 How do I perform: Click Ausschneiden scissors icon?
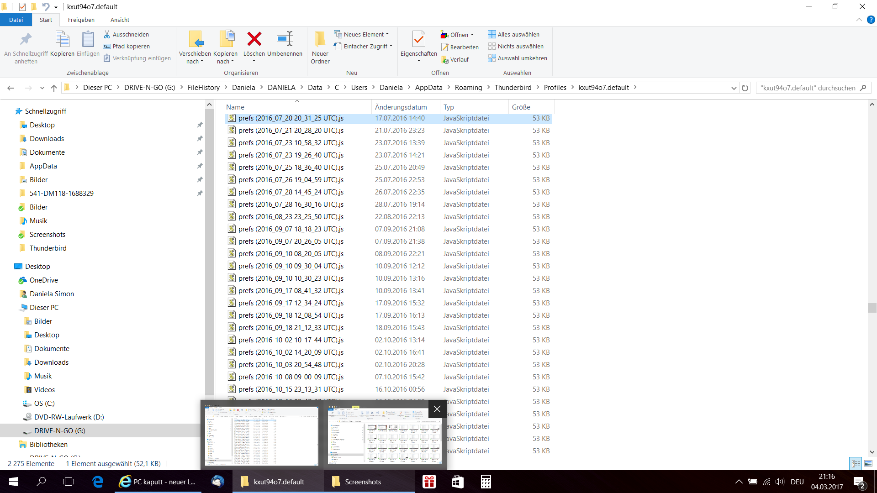point(107,34)
